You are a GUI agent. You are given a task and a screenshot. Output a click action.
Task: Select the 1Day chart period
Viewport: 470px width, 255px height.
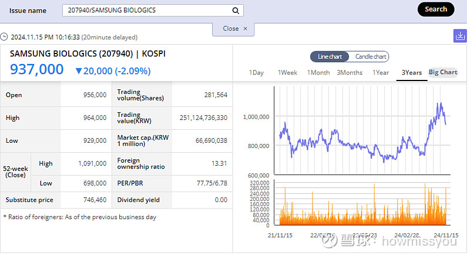(256, 72)
